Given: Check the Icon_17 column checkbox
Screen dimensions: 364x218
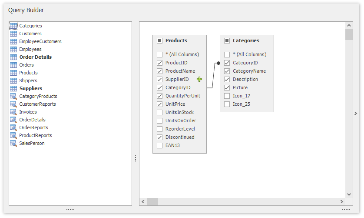Looking at the screenshot, I should point(227,96).
